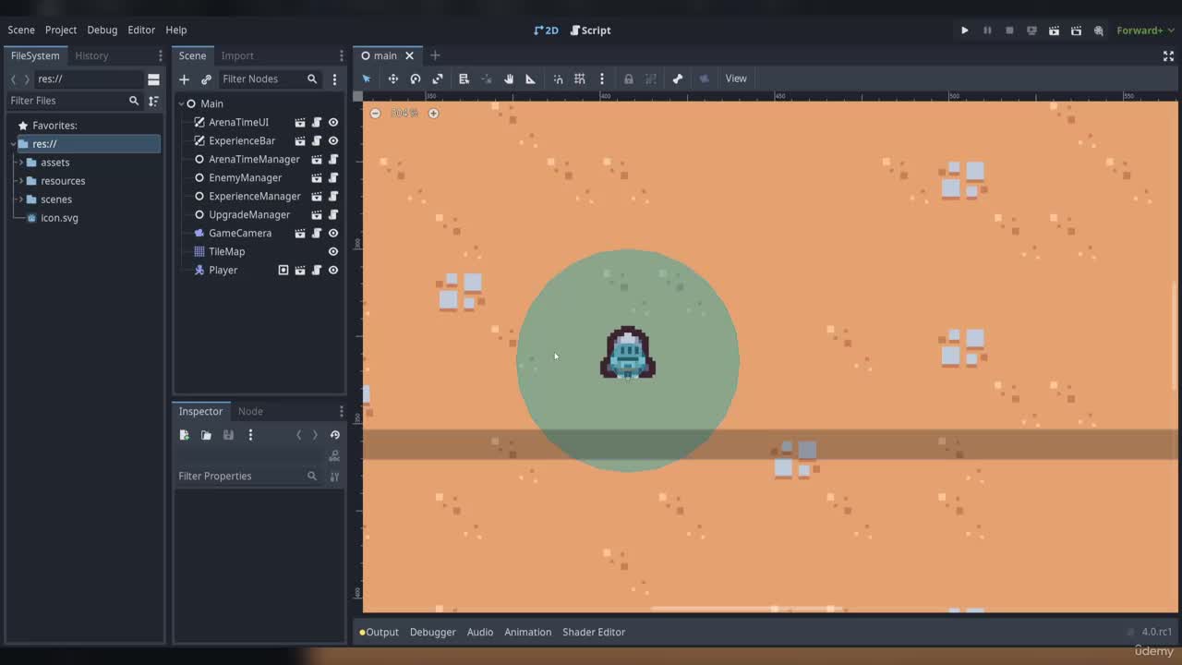Open Scene dock three-dot options

pyautogui.click(x=334, y=79)
